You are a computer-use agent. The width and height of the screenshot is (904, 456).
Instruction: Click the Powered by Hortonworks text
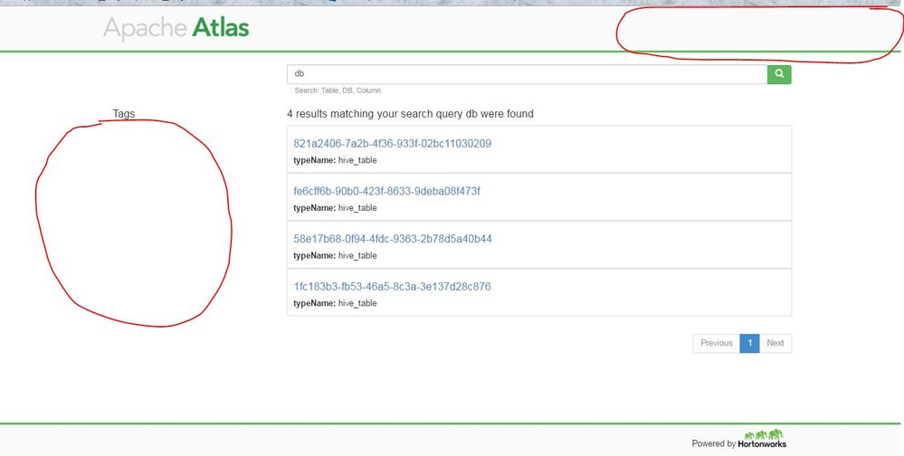(739, 444)
